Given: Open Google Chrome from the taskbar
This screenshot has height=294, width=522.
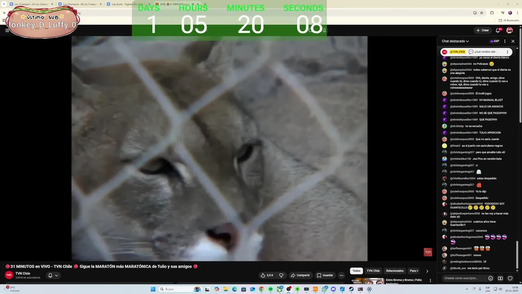Looking at the screenshot, I should coord(261,289).
